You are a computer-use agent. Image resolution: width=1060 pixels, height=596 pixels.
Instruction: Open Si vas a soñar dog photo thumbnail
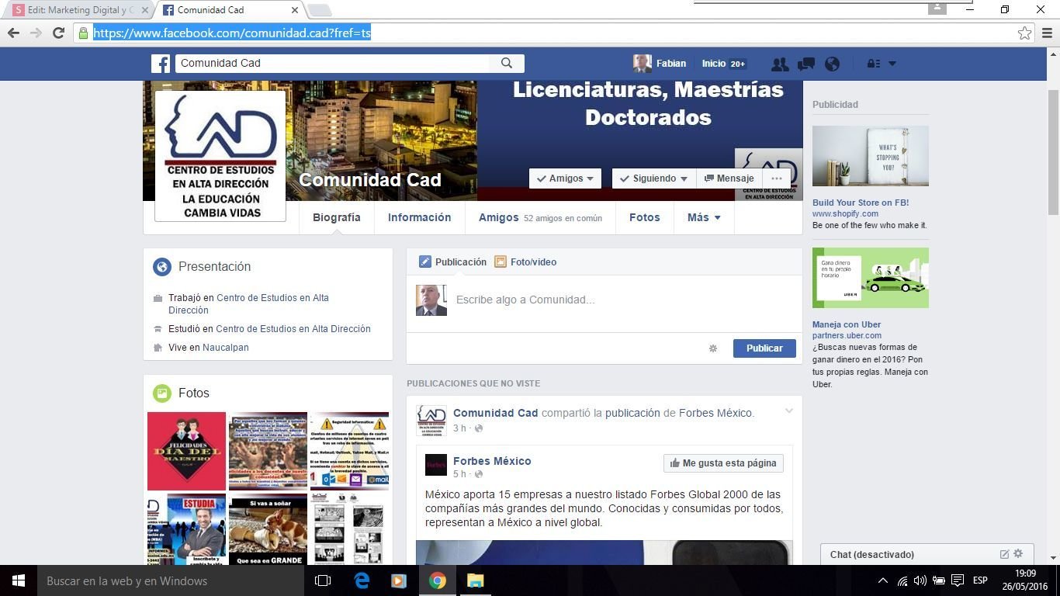point(268,529)
